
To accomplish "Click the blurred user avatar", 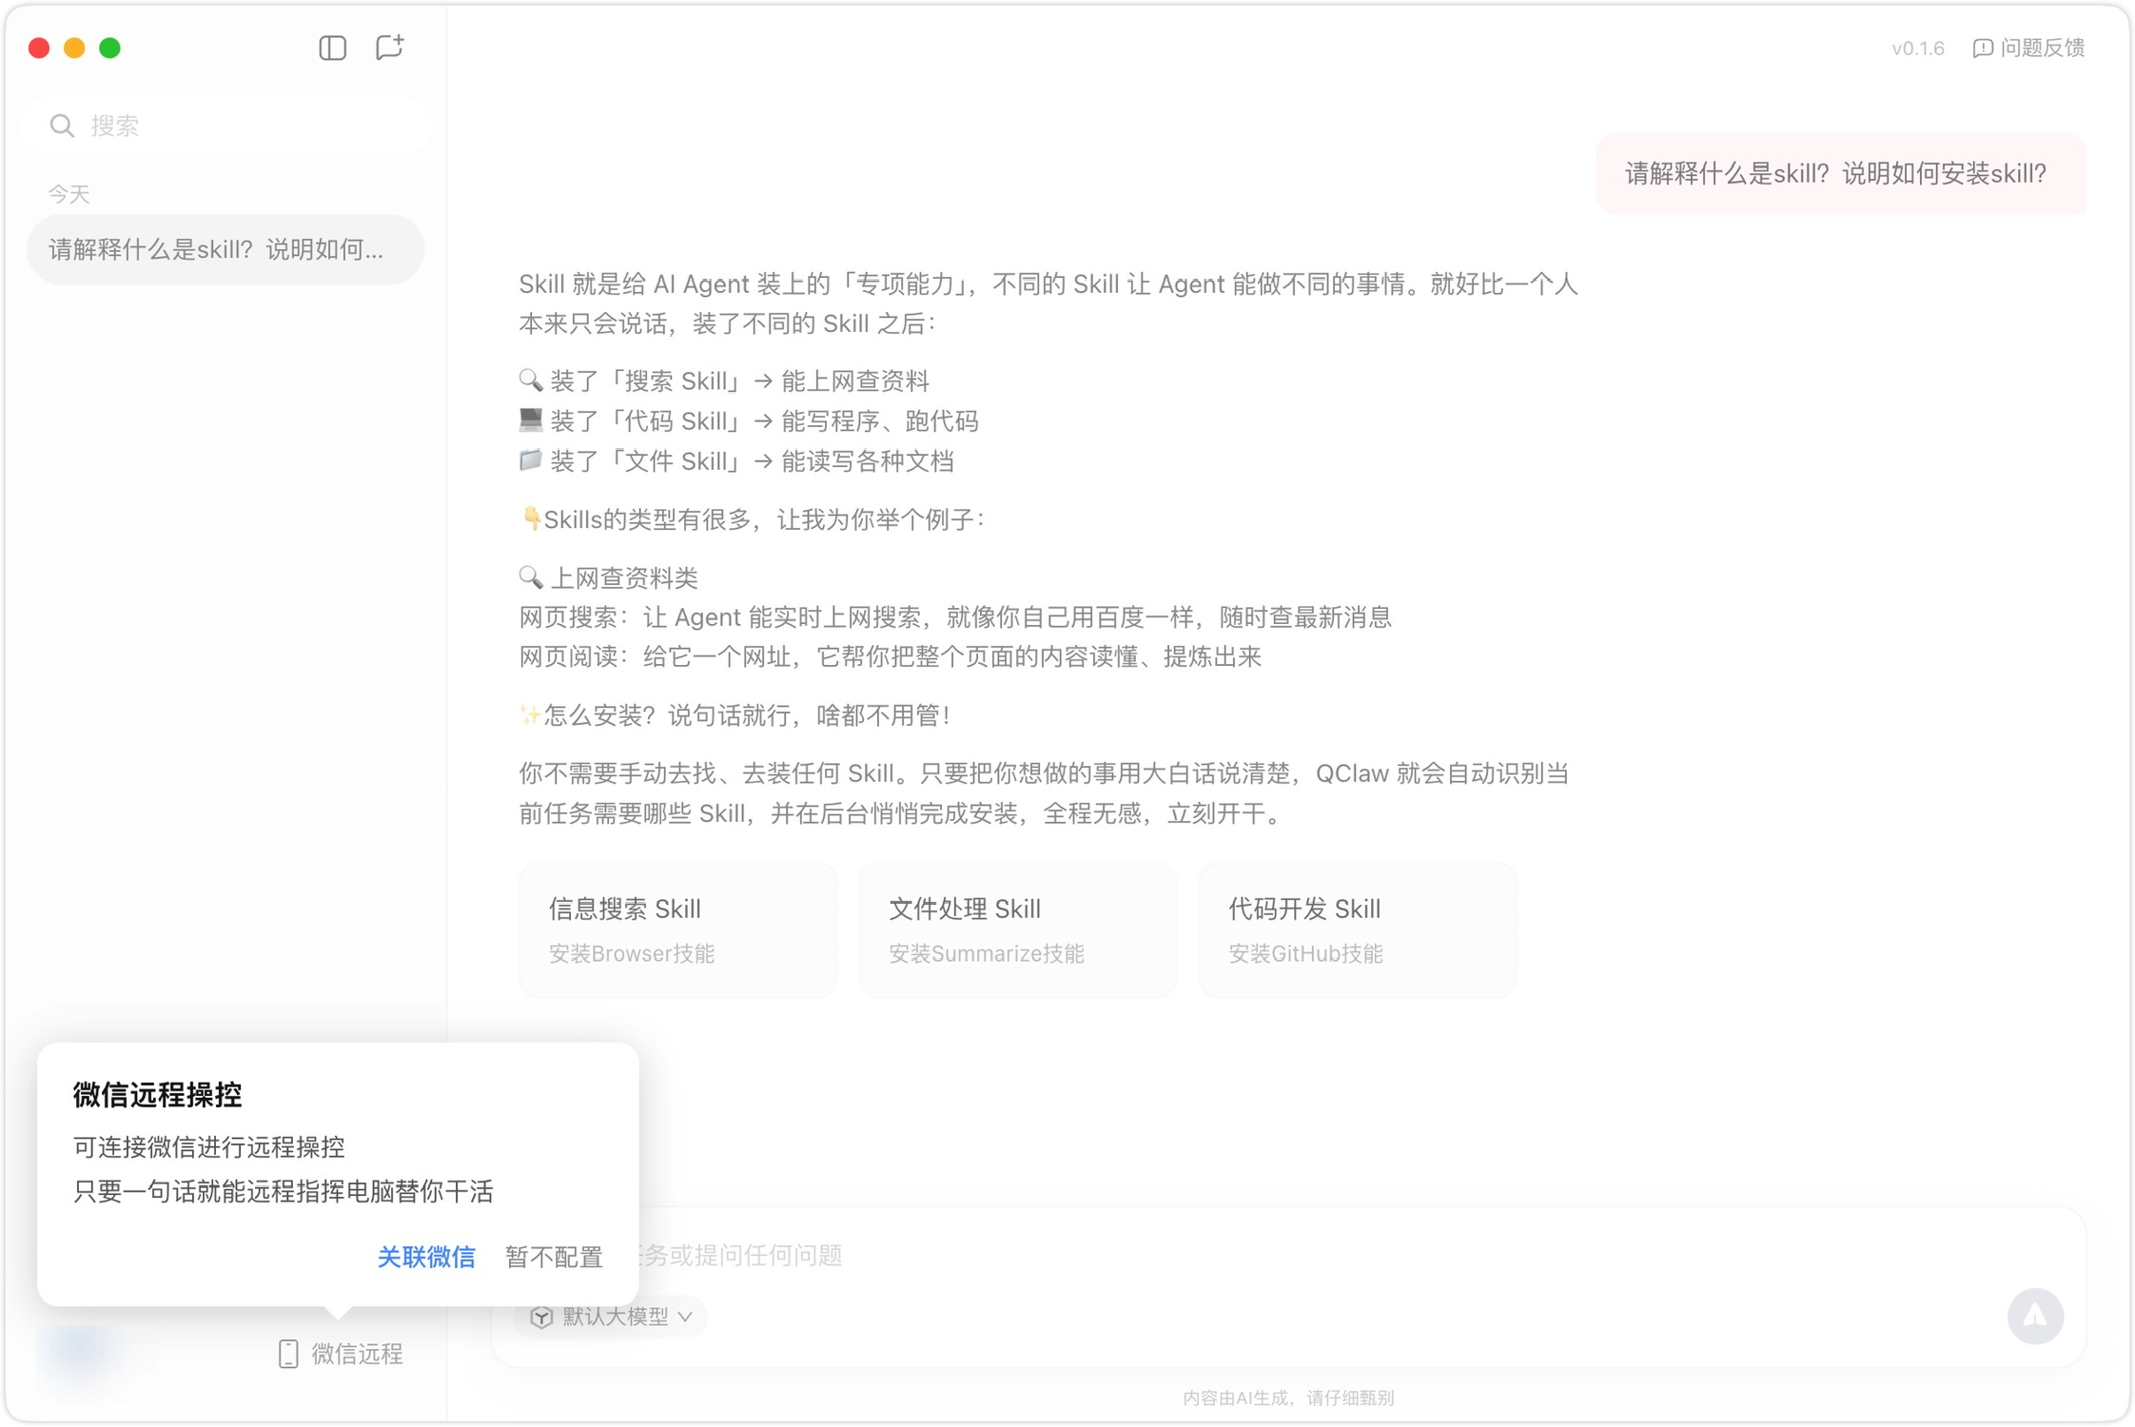I will pos(80,1349).
